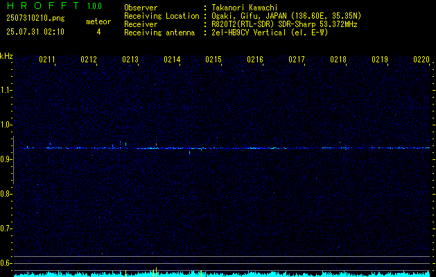436x277 pixels.
Task: Select the 0211 time label
Action: tap(47, 60)
